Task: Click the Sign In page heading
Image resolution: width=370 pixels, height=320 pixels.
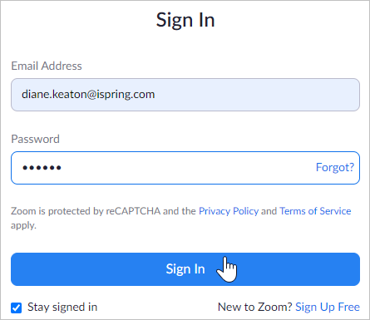Action: pyautogui.click(x=185, y=20)
